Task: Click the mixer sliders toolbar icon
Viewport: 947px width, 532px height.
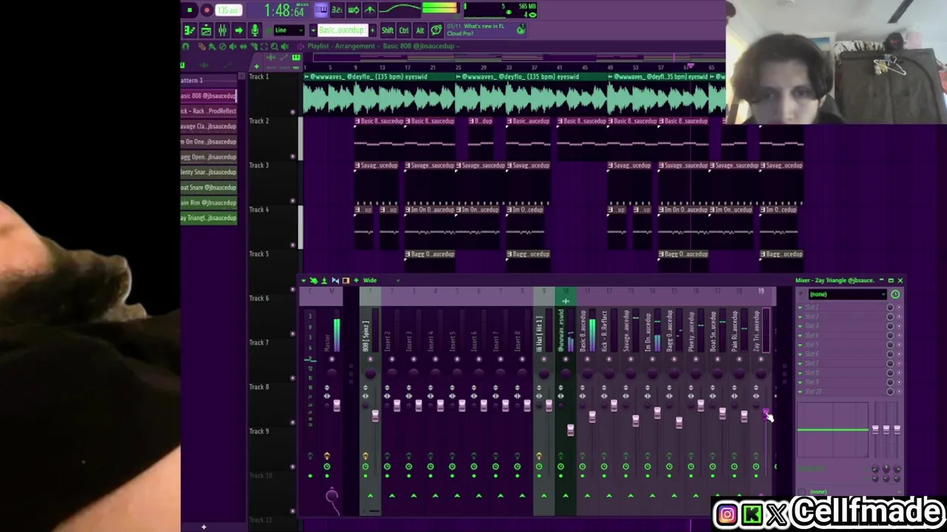Action: point(222,30)
